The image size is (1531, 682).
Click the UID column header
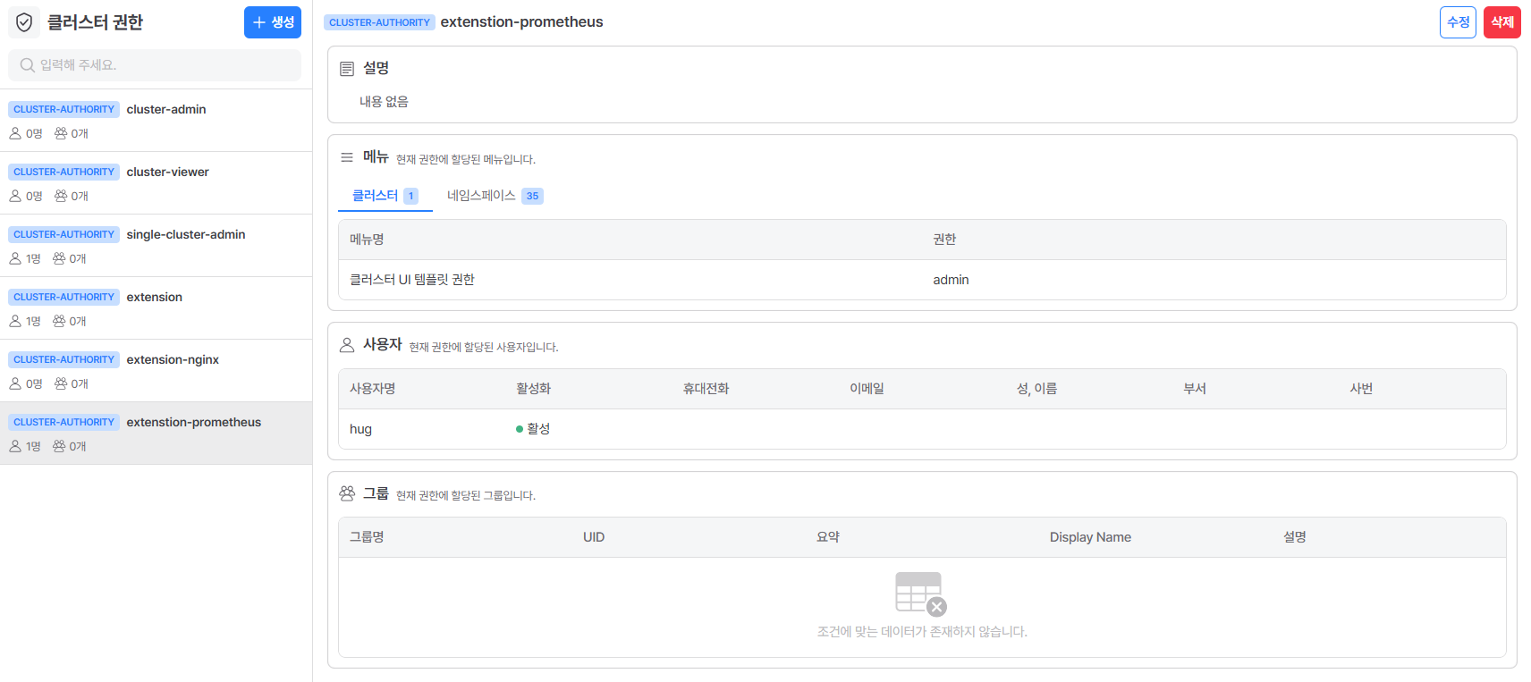point(594,537)
